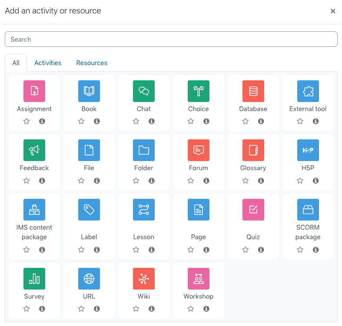Focus the Search input field
The width and height of the screenshot is (342, 326).
171,39
